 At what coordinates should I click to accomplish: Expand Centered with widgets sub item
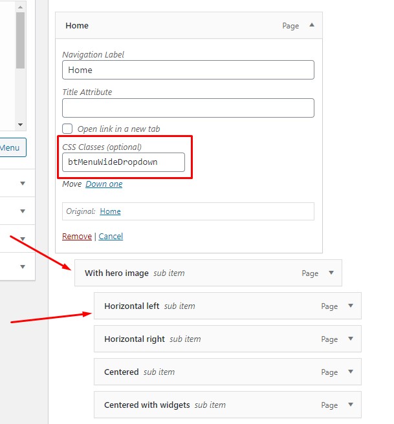(x=351, y=405)
